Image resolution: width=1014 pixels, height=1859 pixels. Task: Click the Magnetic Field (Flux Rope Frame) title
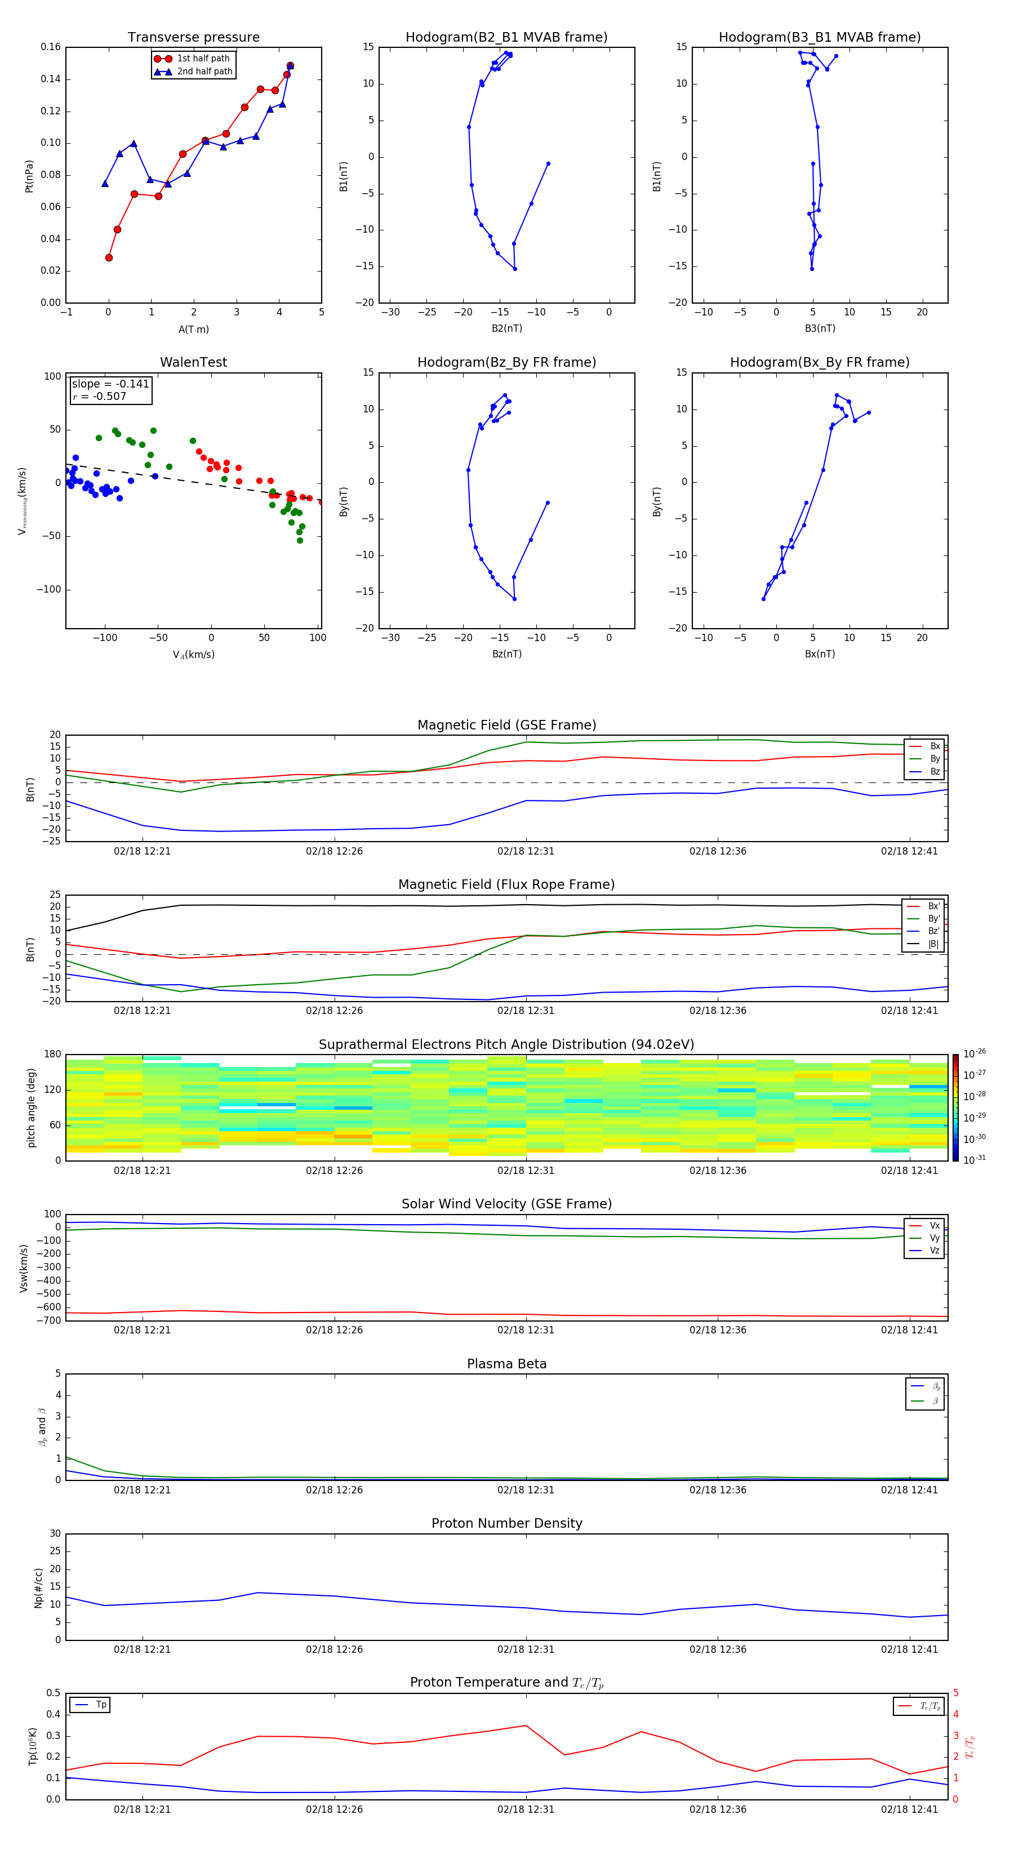tap(506, 885)
